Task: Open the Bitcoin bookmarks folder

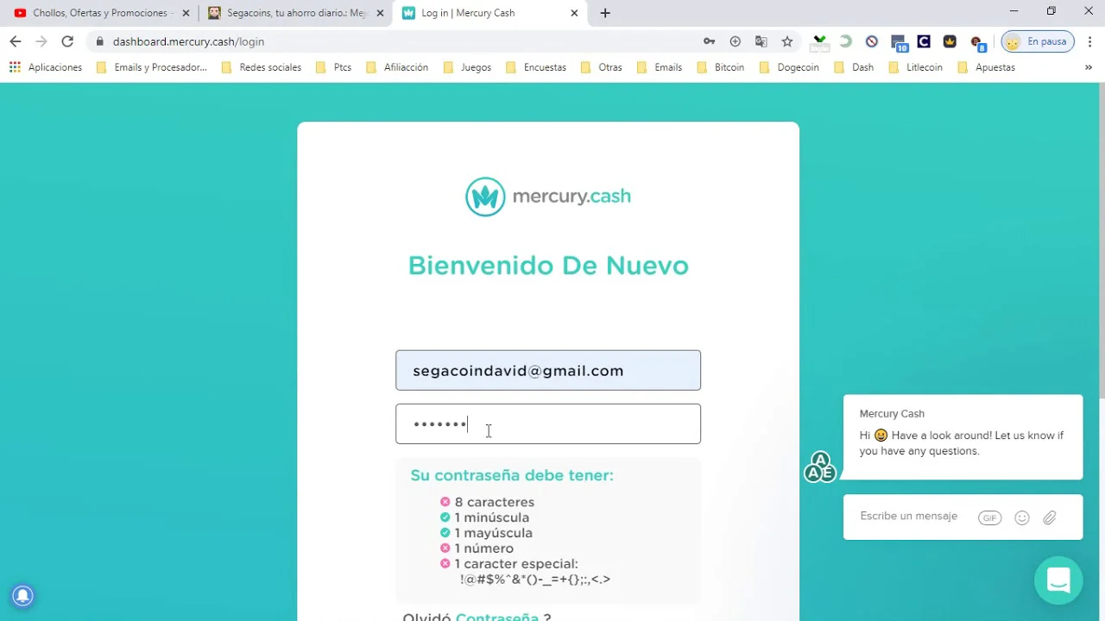Action: [x=721, y=67]
